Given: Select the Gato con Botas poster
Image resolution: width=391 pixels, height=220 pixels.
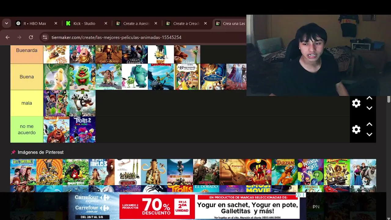Looking at the screenshot, I should [109, 54].
